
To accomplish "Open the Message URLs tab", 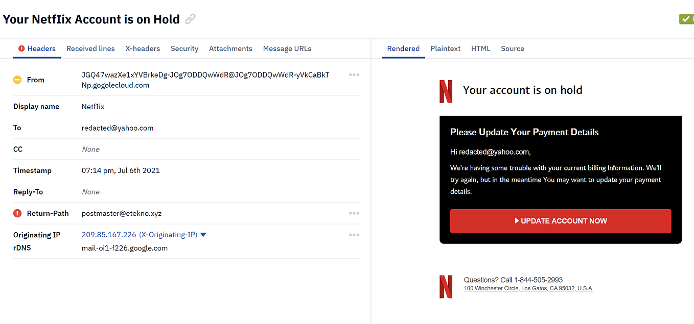I will 287,48.
